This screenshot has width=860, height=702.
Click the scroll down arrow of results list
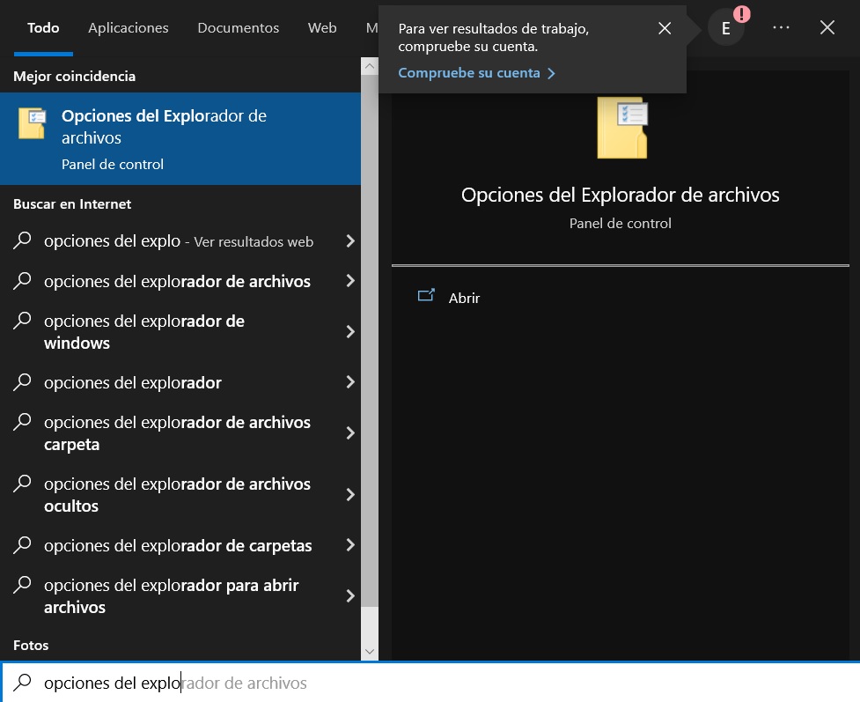[370, 652]
